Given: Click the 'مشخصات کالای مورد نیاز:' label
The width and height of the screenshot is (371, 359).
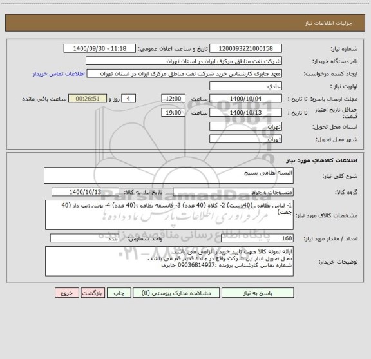Looking at the screenshot, I should pos(327,215).
